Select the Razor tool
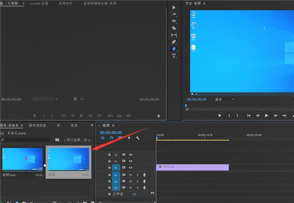 point(173,28)
